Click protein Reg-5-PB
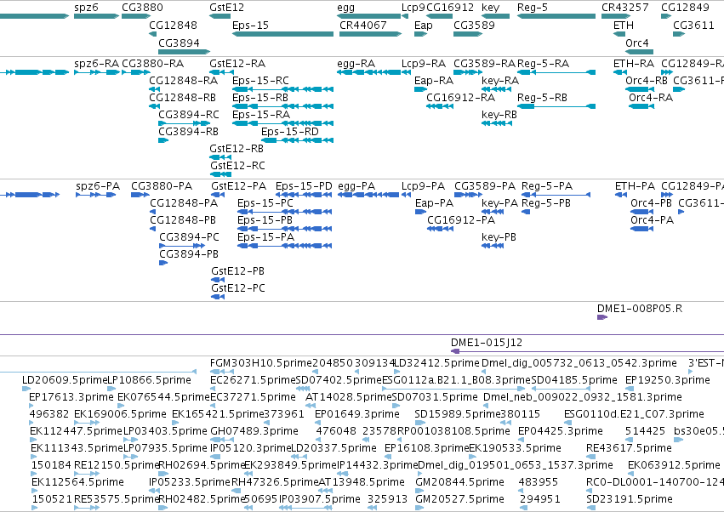 pyautogui.click(x=526, y=212)
